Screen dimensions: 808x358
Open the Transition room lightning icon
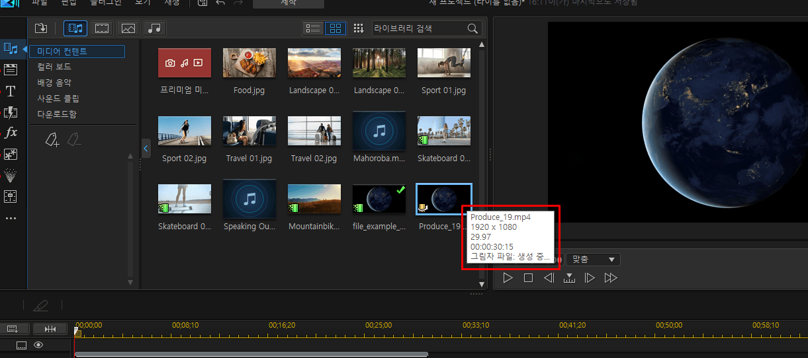point(11,112)
